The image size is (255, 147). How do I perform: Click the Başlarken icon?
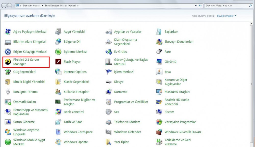point(159,31)
